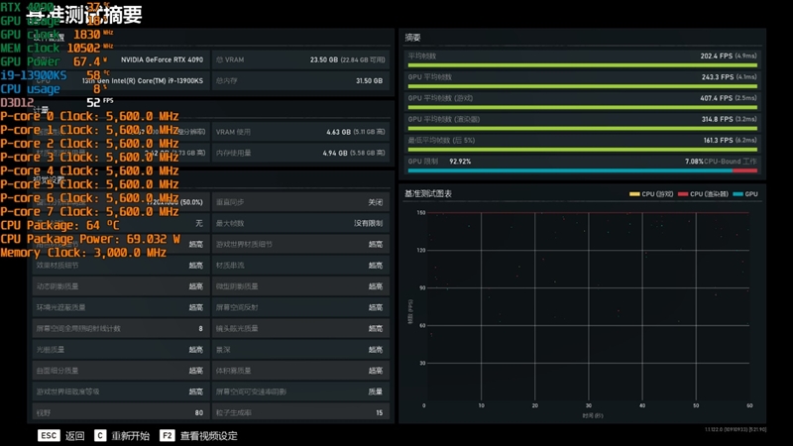
Task: Click the VRAM 使用 4.63 GB row
Action: 300,132
